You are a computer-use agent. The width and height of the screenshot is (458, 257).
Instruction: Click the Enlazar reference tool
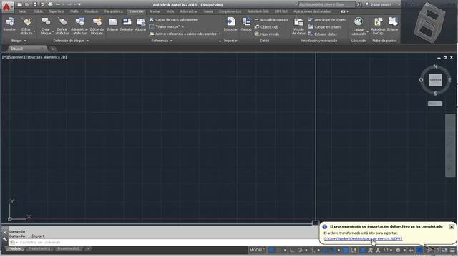click(x=113, y=24)
